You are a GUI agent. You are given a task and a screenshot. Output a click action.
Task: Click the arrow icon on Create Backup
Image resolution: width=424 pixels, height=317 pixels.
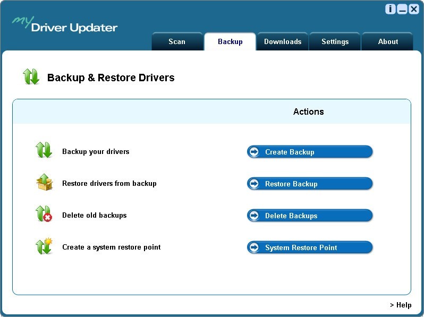click(254, 152)
